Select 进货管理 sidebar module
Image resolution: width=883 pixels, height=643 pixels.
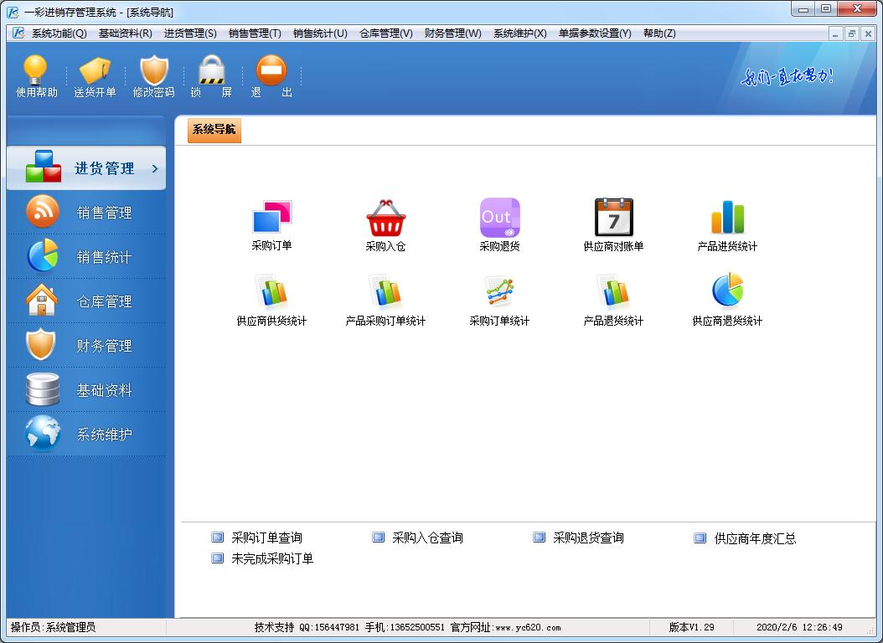tap(86, 167)
